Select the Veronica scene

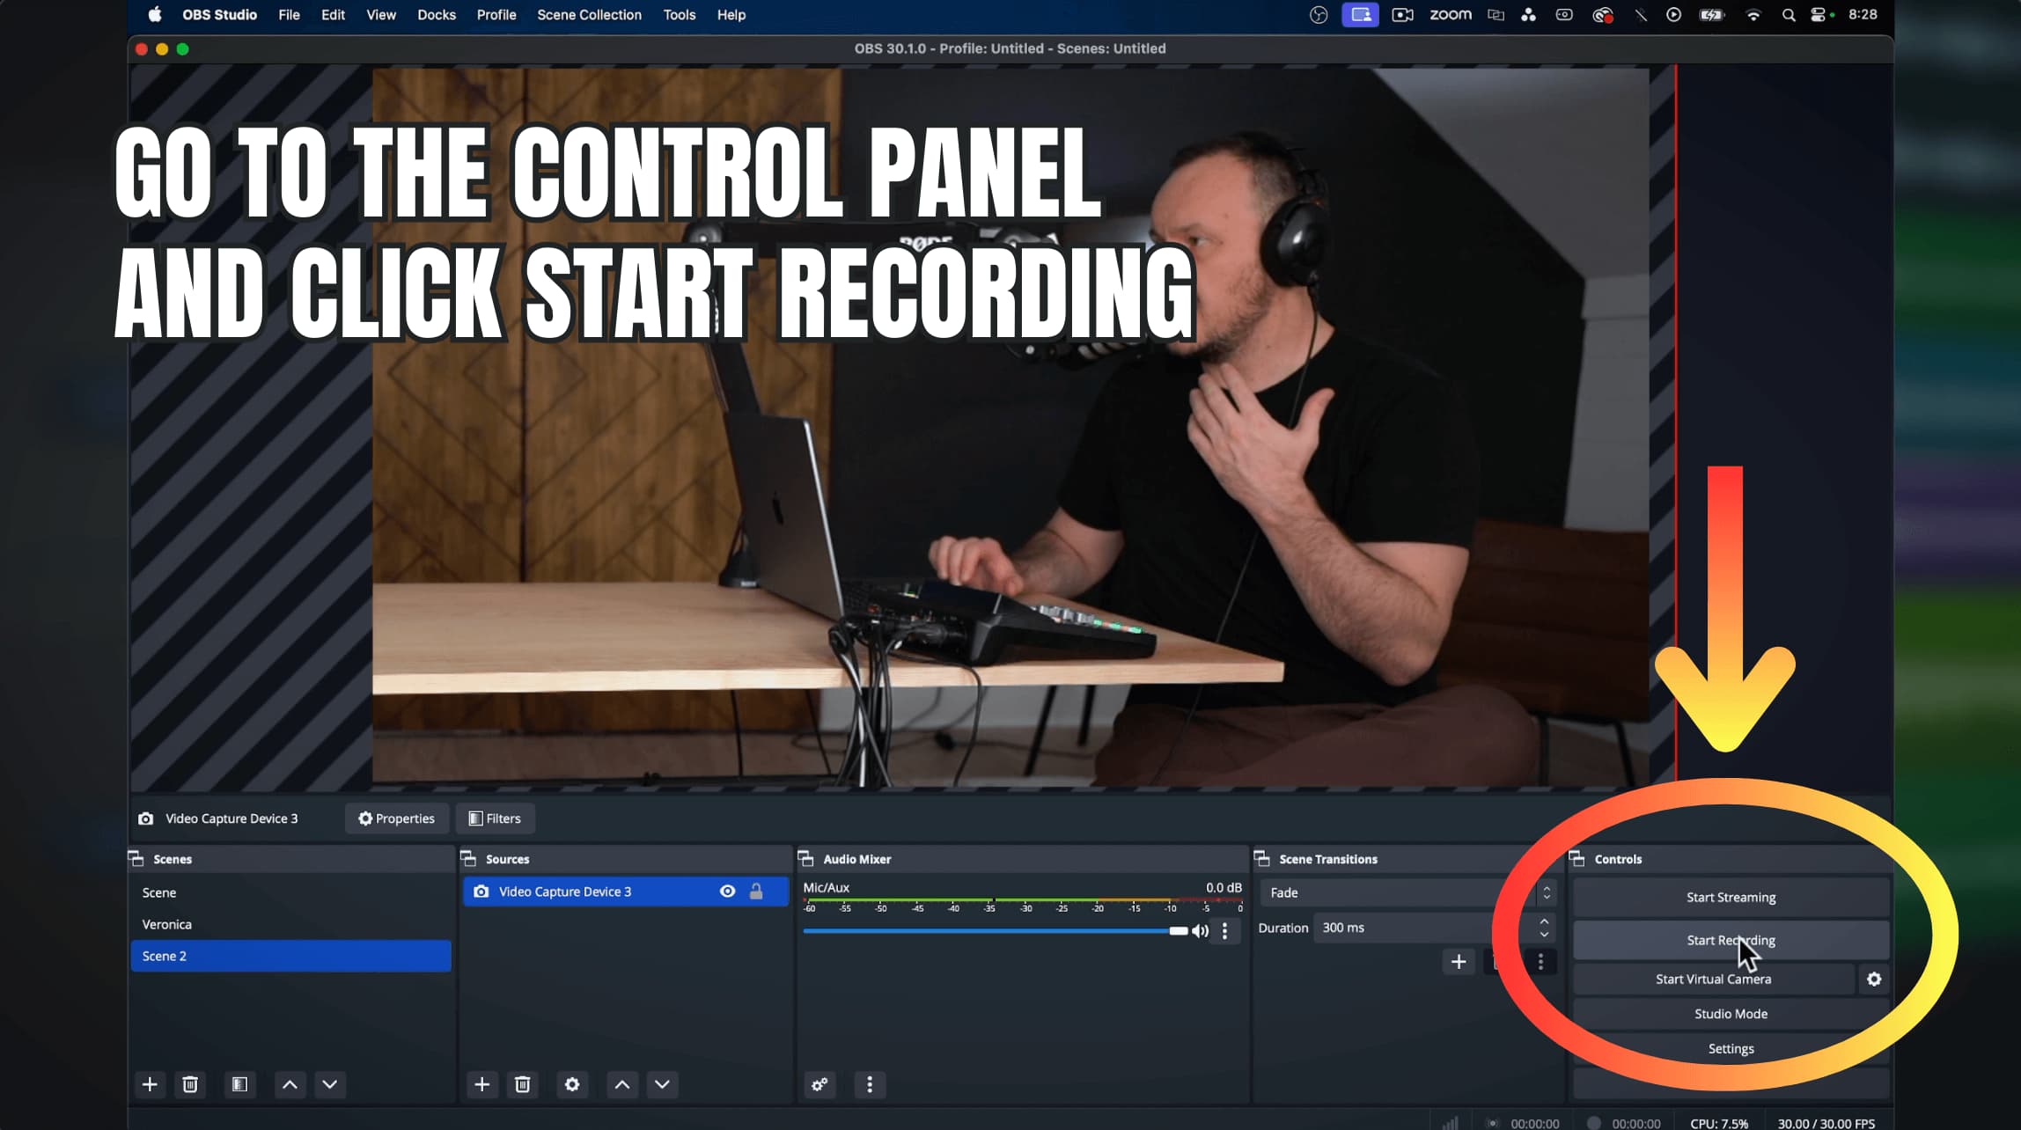(290, 924)
